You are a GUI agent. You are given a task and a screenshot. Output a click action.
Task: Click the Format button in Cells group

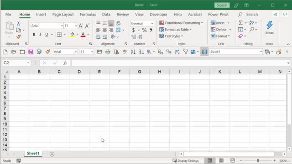coord(220,36)
